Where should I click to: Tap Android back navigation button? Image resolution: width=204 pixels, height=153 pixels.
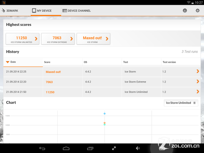click(x=42, y=148)
